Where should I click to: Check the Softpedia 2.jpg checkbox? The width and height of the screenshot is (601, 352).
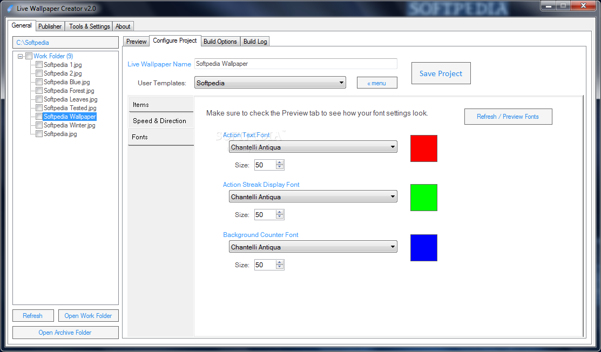point(39,73)
